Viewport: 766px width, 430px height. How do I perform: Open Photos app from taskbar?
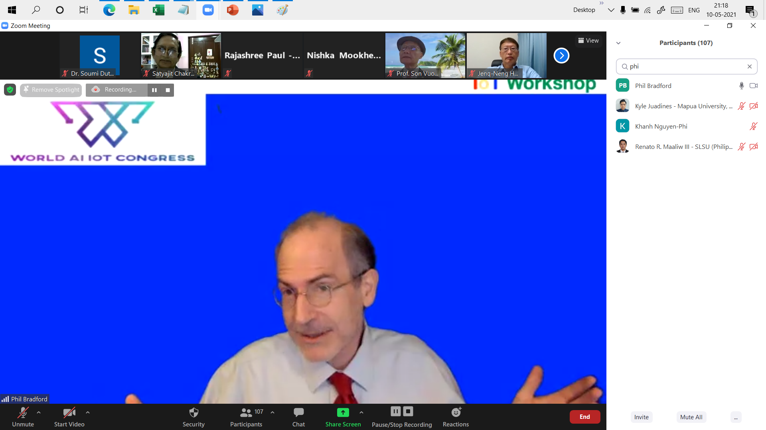(x=258, y=10)
